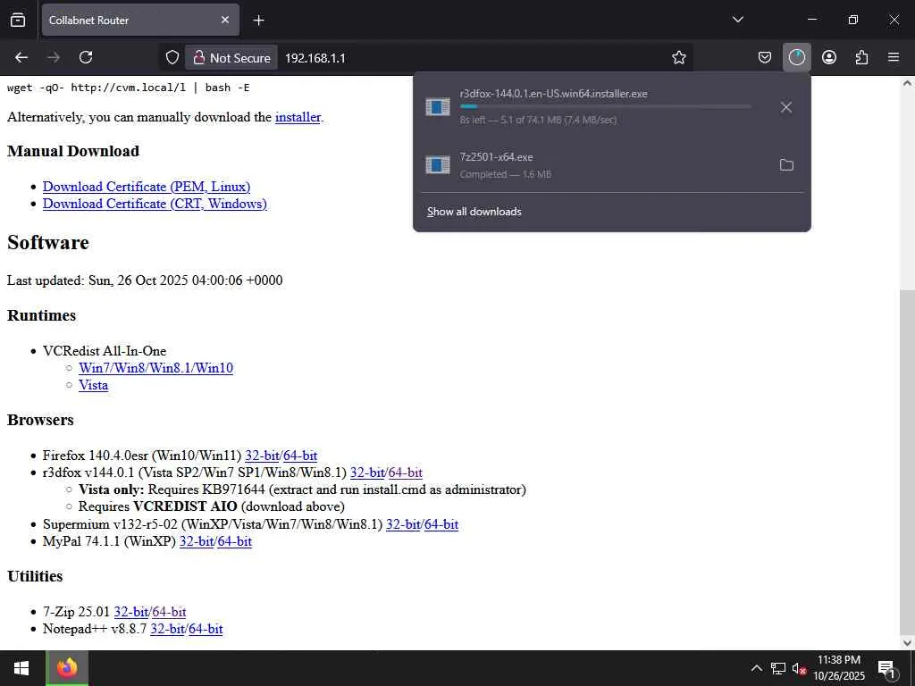Click the 7z2501-x64.exe filename text

click(x=496, y=157)
